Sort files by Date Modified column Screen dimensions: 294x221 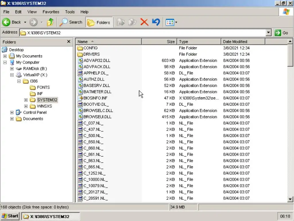[243, 41]
